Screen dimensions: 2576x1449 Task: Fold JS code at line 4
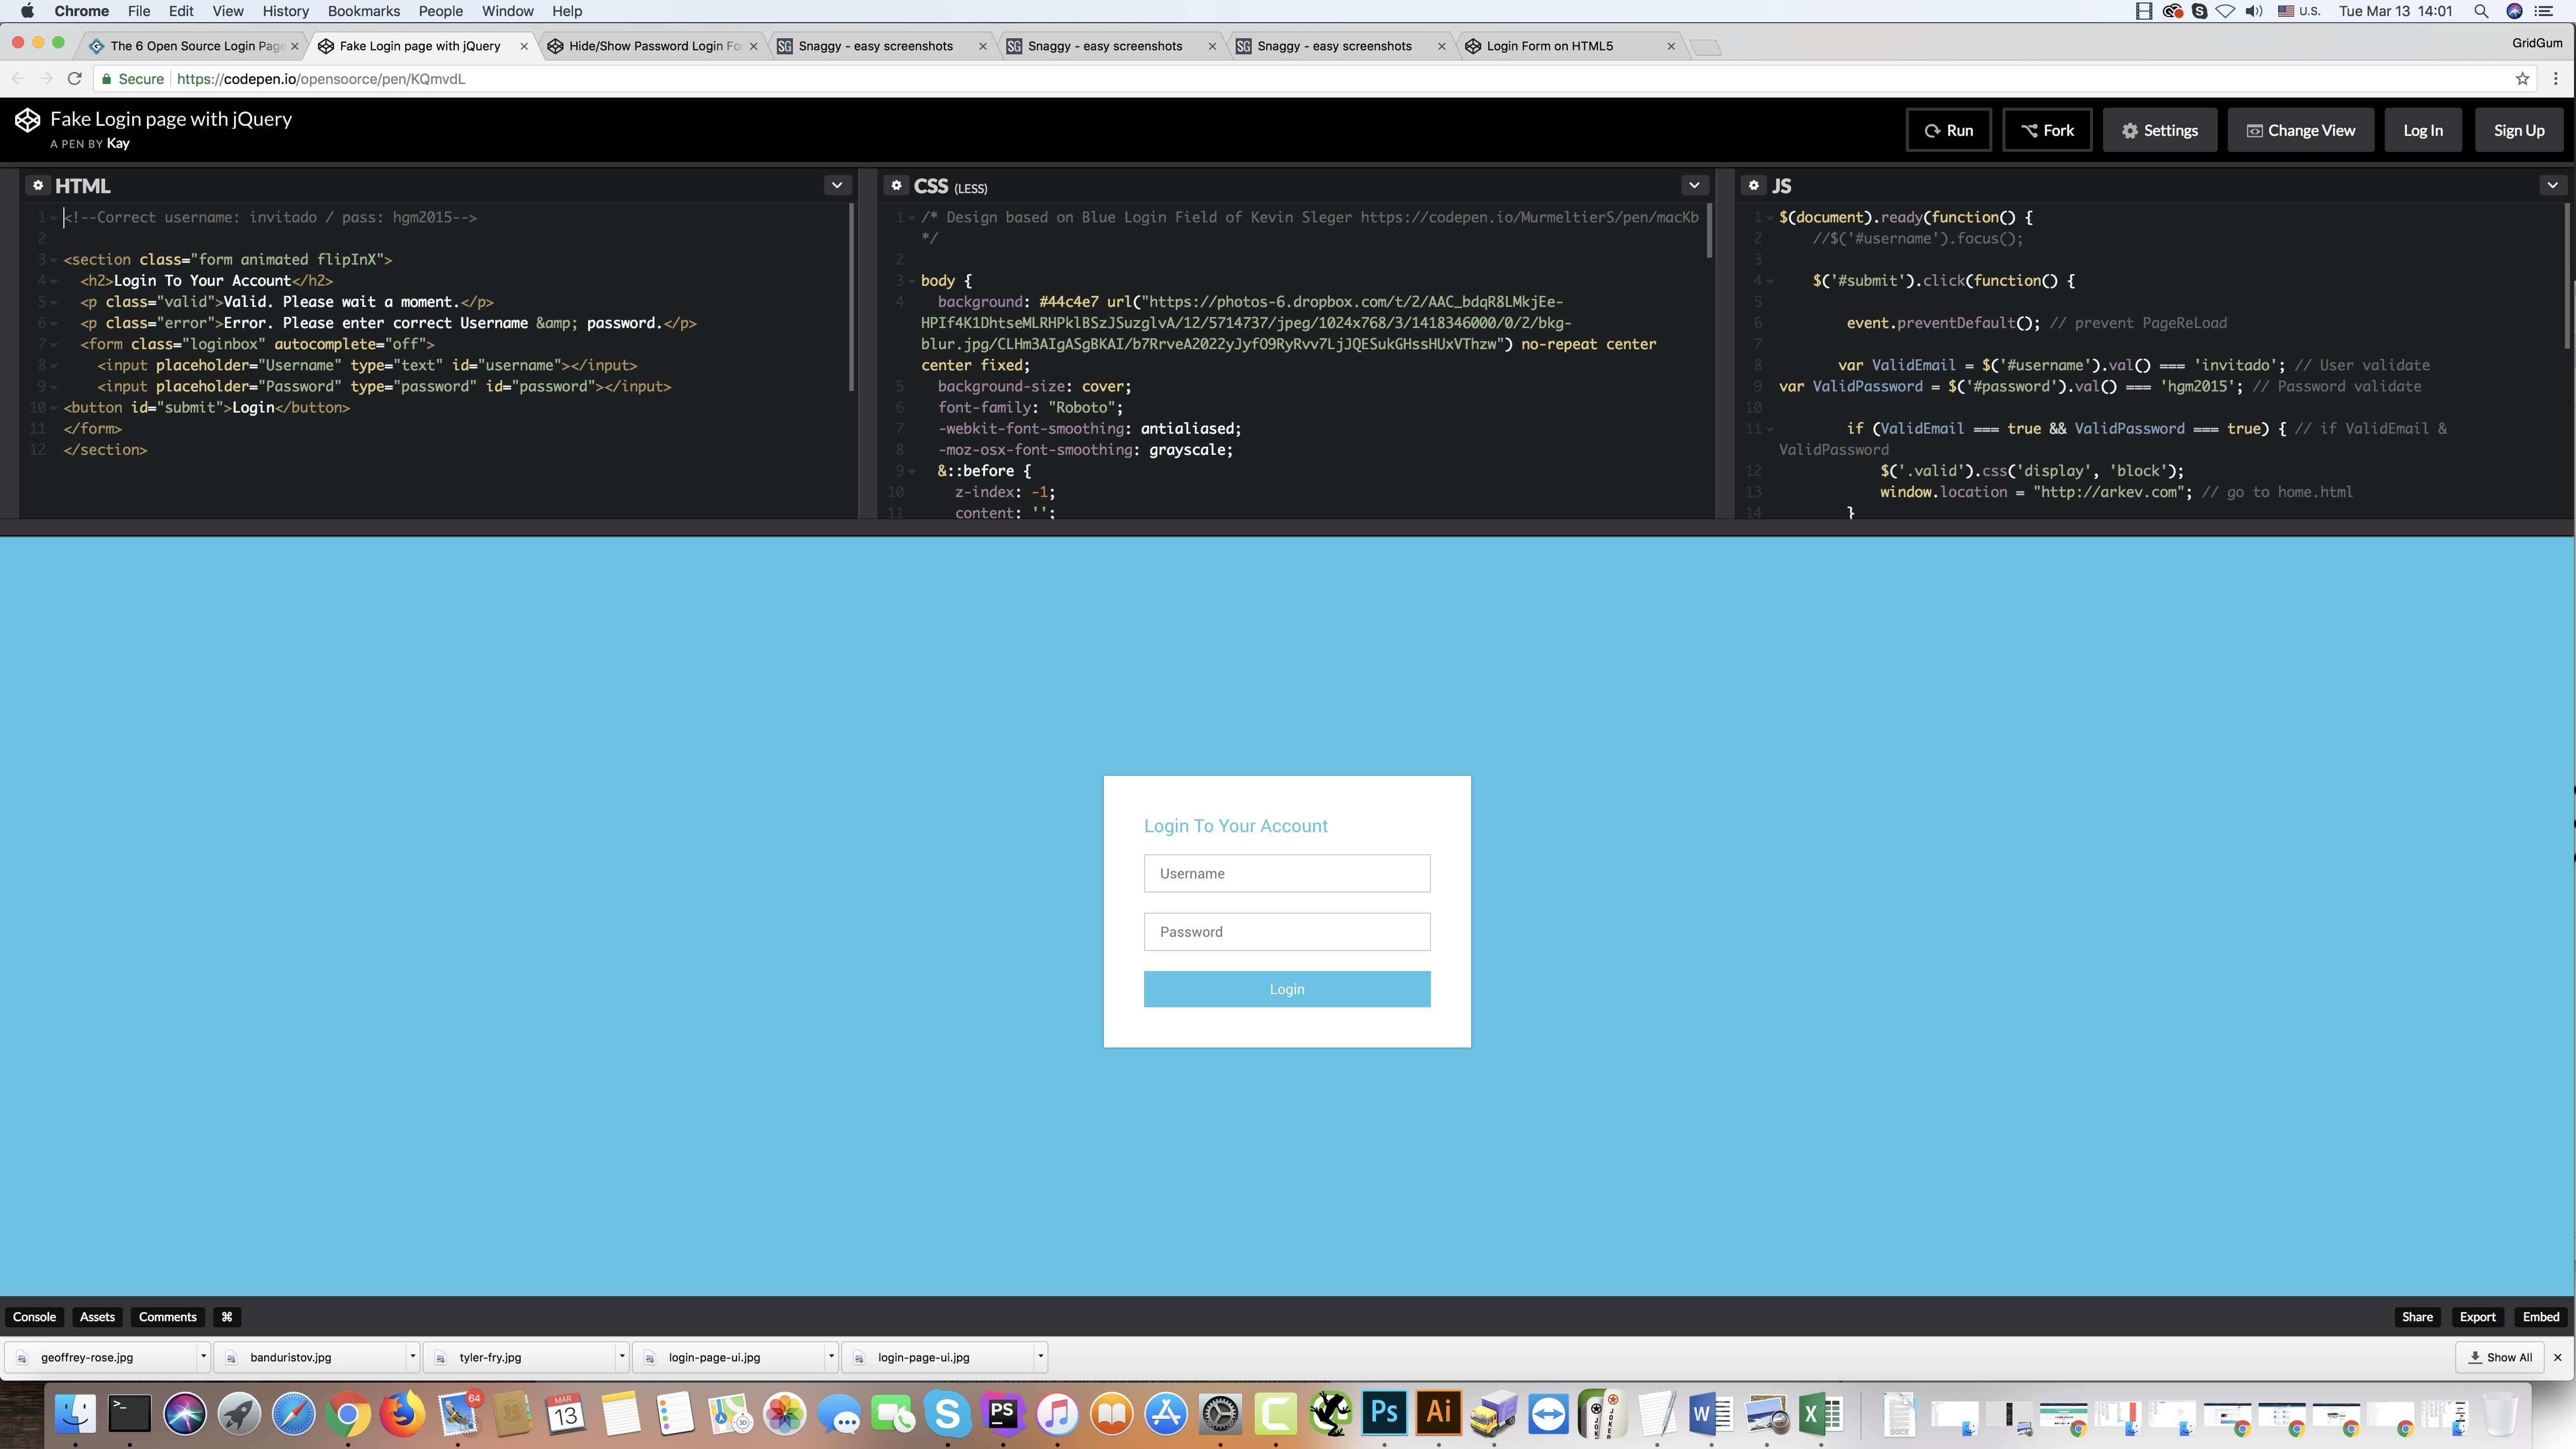[1769, 281]
